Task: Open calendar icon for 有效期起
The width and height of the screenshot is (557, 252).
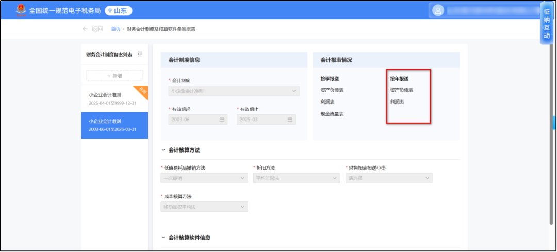Action: 222,120
